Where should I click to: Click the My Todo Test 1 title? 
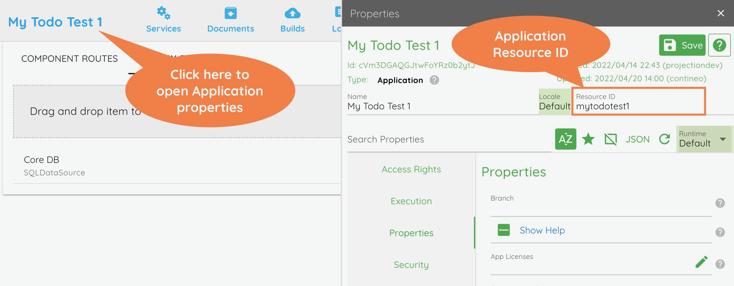[55, 22]
